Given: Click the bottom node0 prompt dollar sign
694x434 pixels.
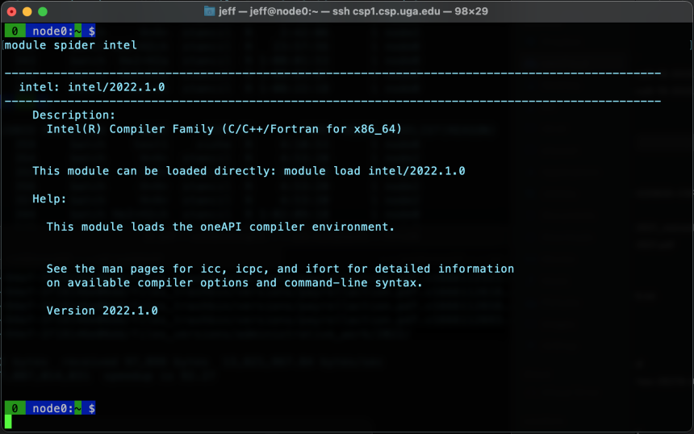Looking at the screenshot, I should tap(92, 408).
